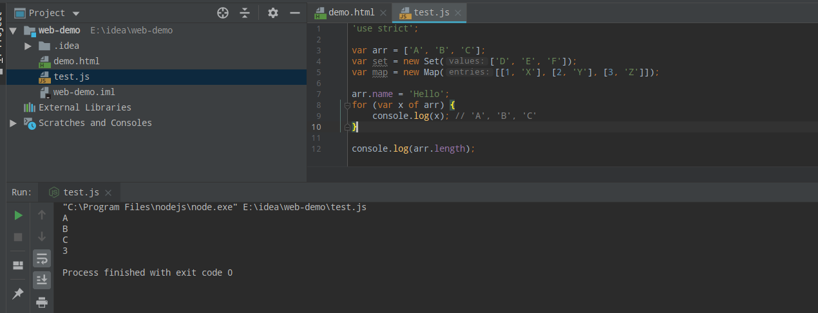The width and height of the screenshot is (818, 313).
Task: Toggle Scroll to End in console
Action: tap(42, 280)
